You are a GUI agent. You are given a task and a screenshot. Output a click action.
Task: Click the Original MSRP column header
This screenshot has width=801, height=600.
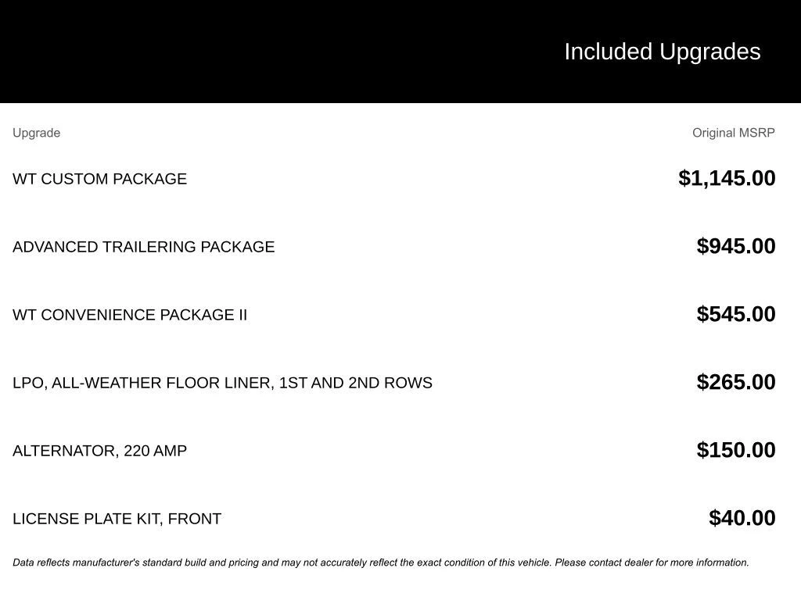pos(733,133)
